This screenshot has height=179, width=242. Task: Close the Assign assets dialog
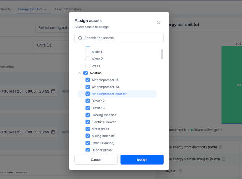click(159, 22)
